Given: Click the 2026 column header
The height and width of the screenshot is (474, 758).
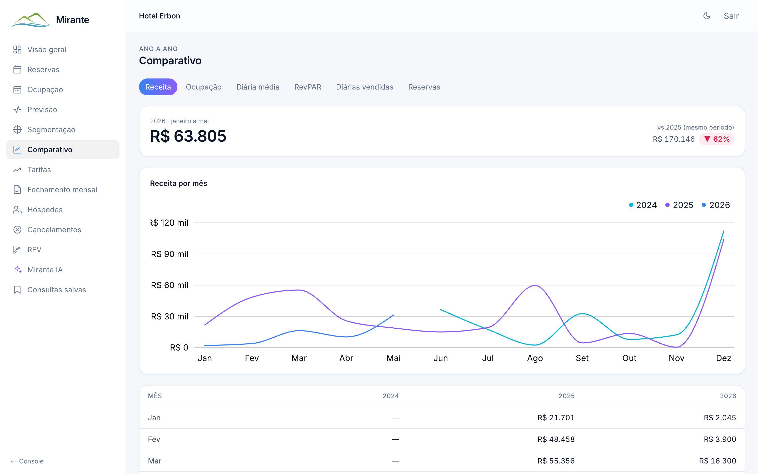Looking at the screenshot, I should coord(728,396).
